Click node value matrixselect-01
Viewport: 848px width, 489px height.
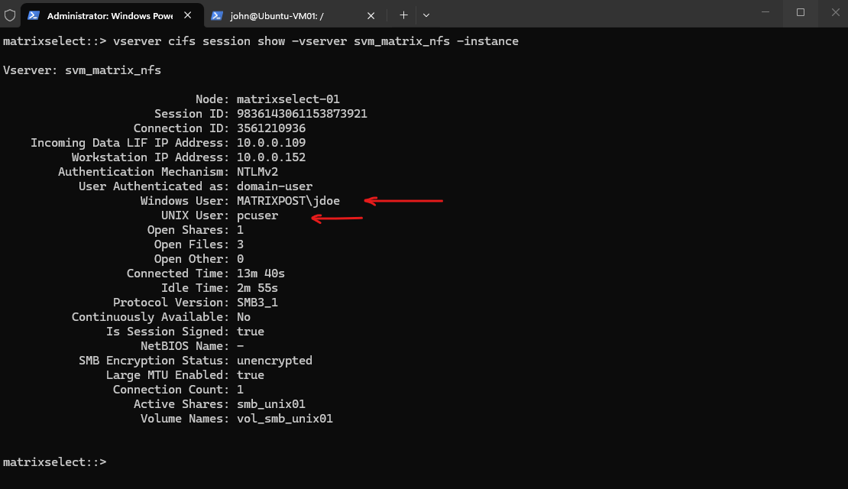pos(288,99)
